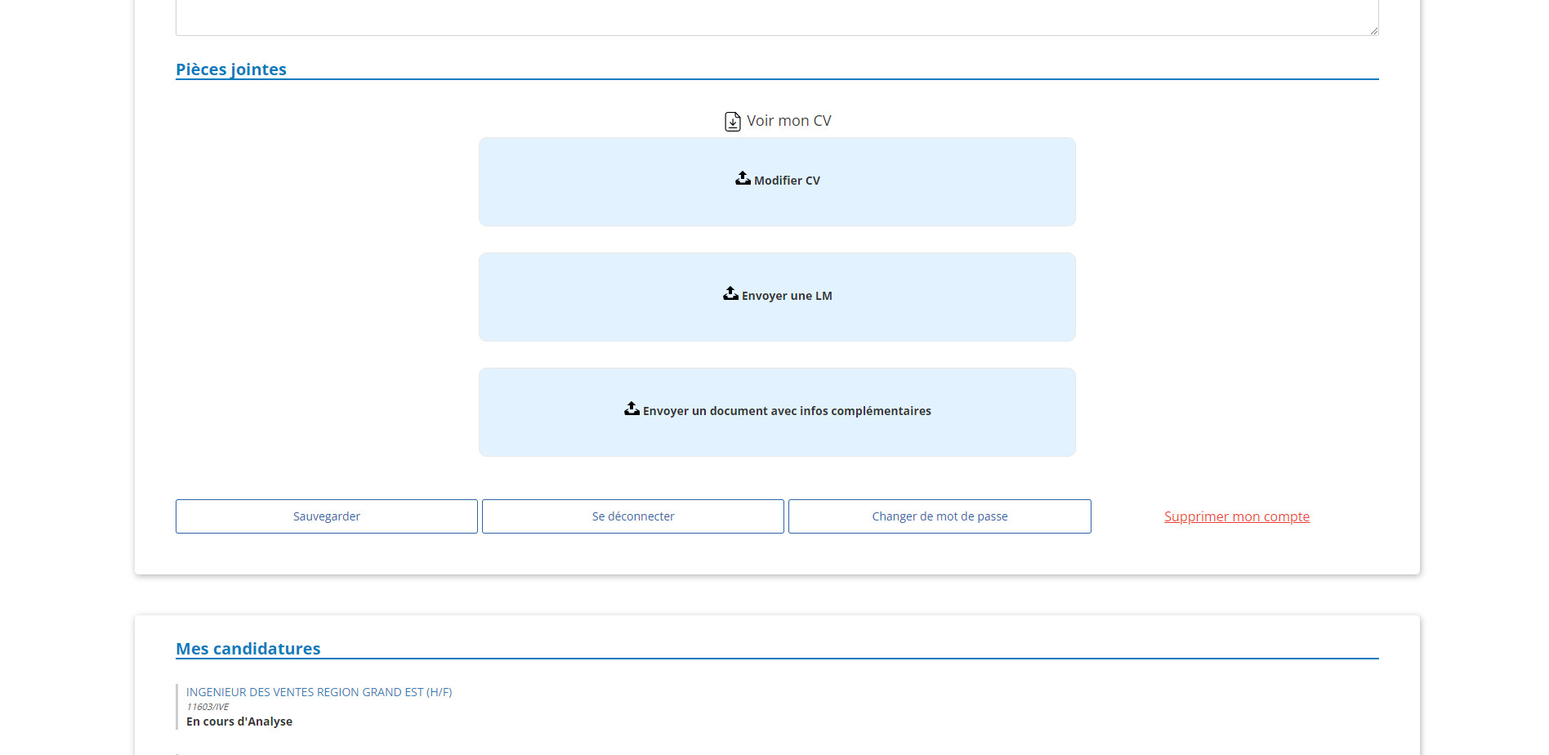Click into the text area above Pièces jointes
The image size is (1549, 755).
[777, 17]
